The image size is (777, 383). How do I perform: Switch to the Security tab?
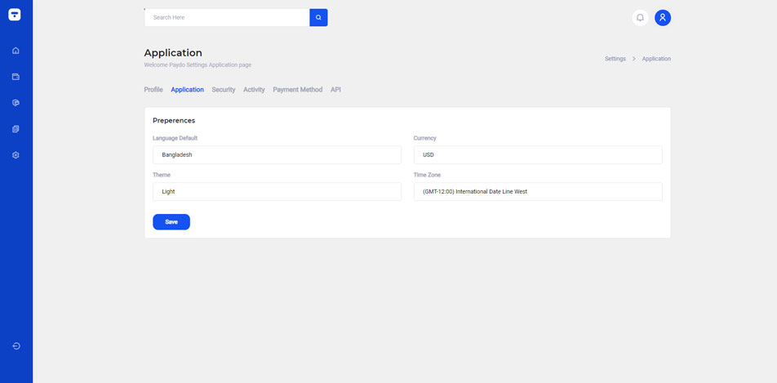[224, 90]
